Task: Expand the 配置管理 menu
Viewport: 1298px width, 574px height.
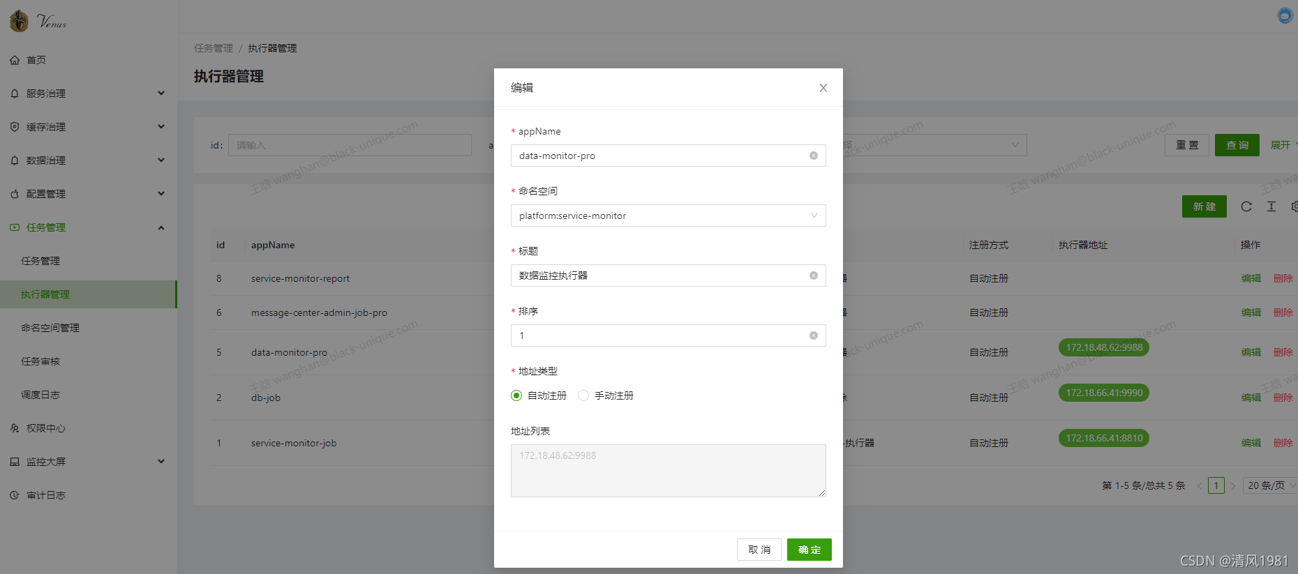Action: tap(89, 194)
